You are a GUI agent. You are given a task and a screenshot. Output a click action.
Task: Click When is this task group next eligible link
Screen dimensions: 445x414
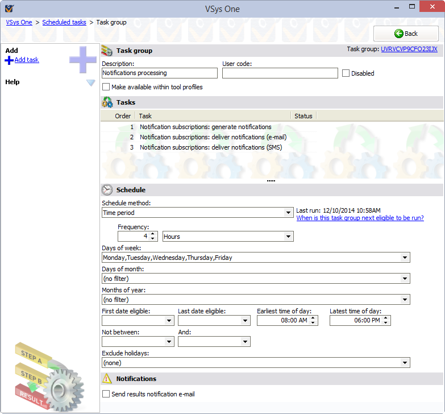360,218
